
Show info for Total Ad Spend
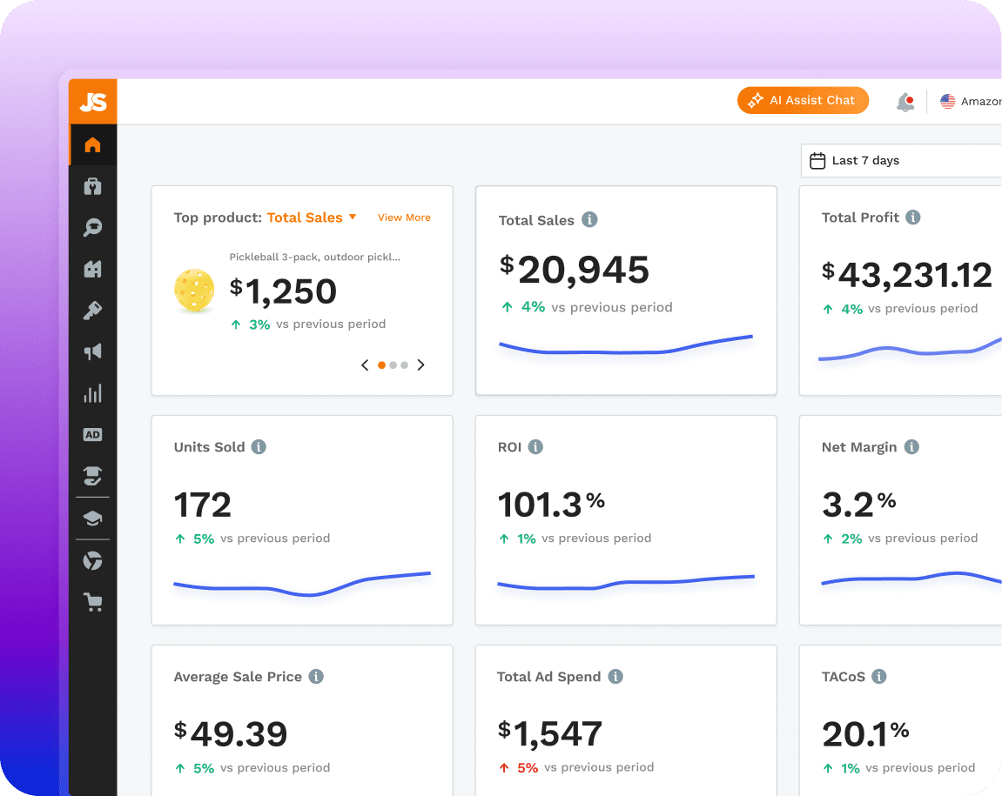tap(615, 676)
